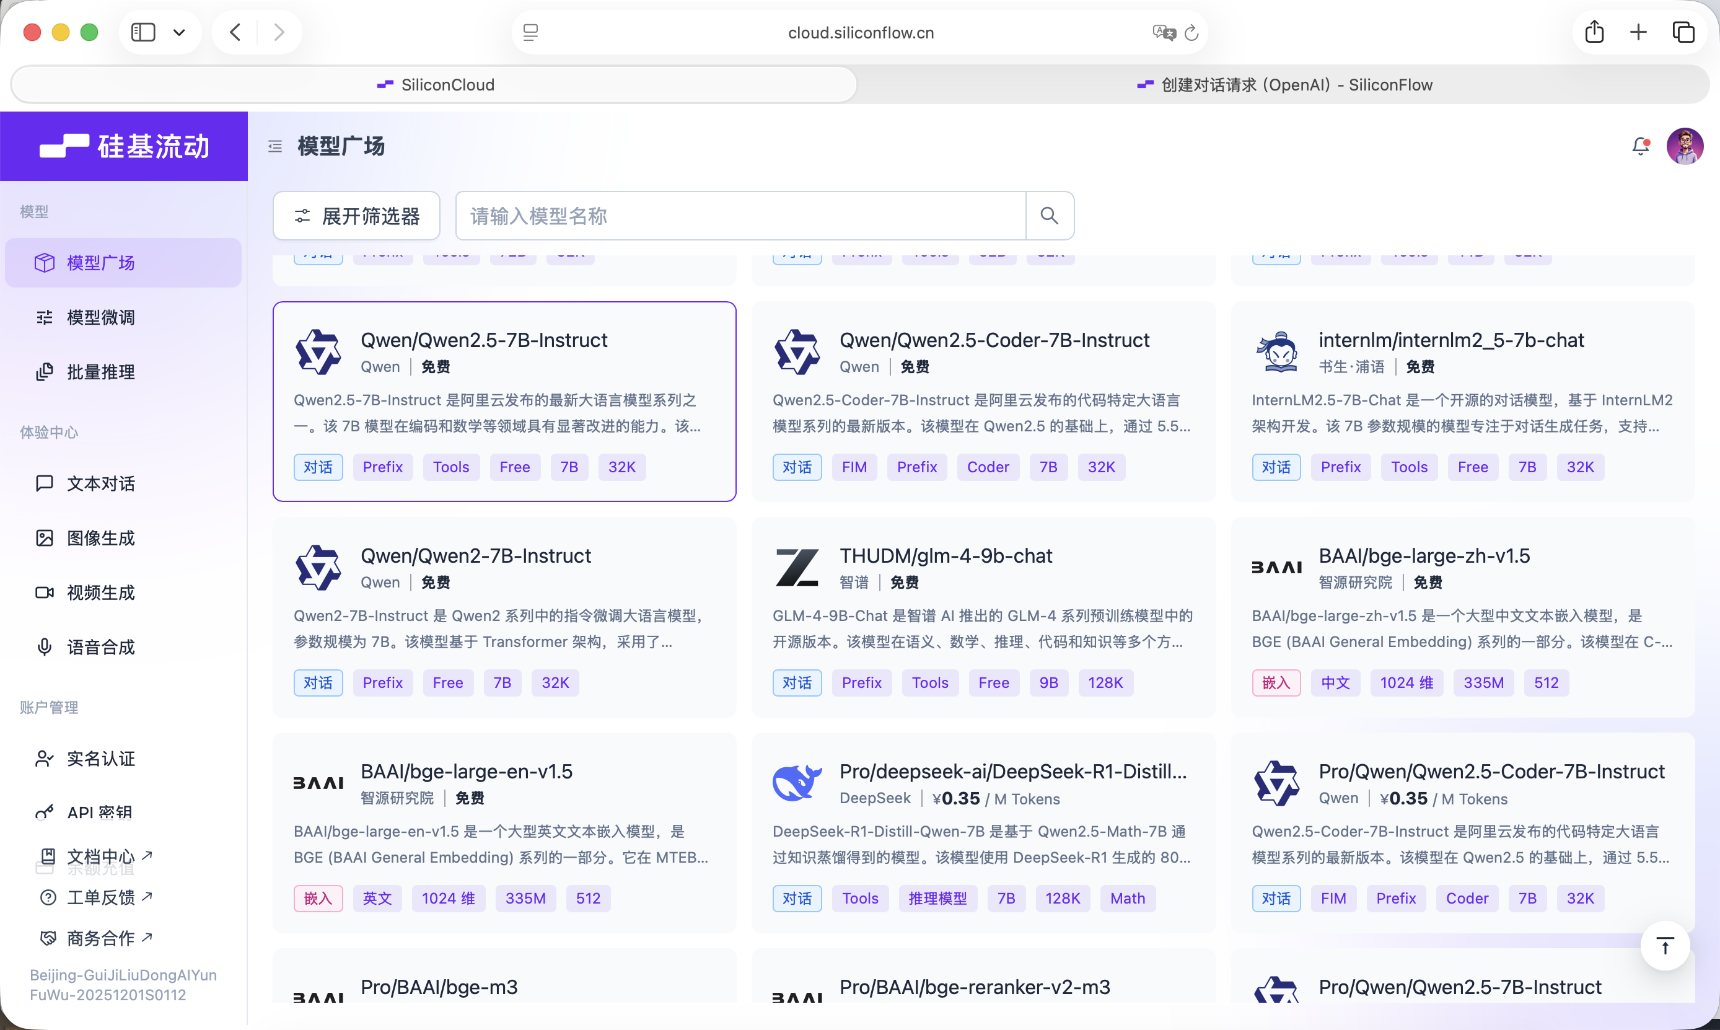Open the user avatar profile
Image resolution: width=1720 pixels, height=1030 pixels.
coord(1685,146)
